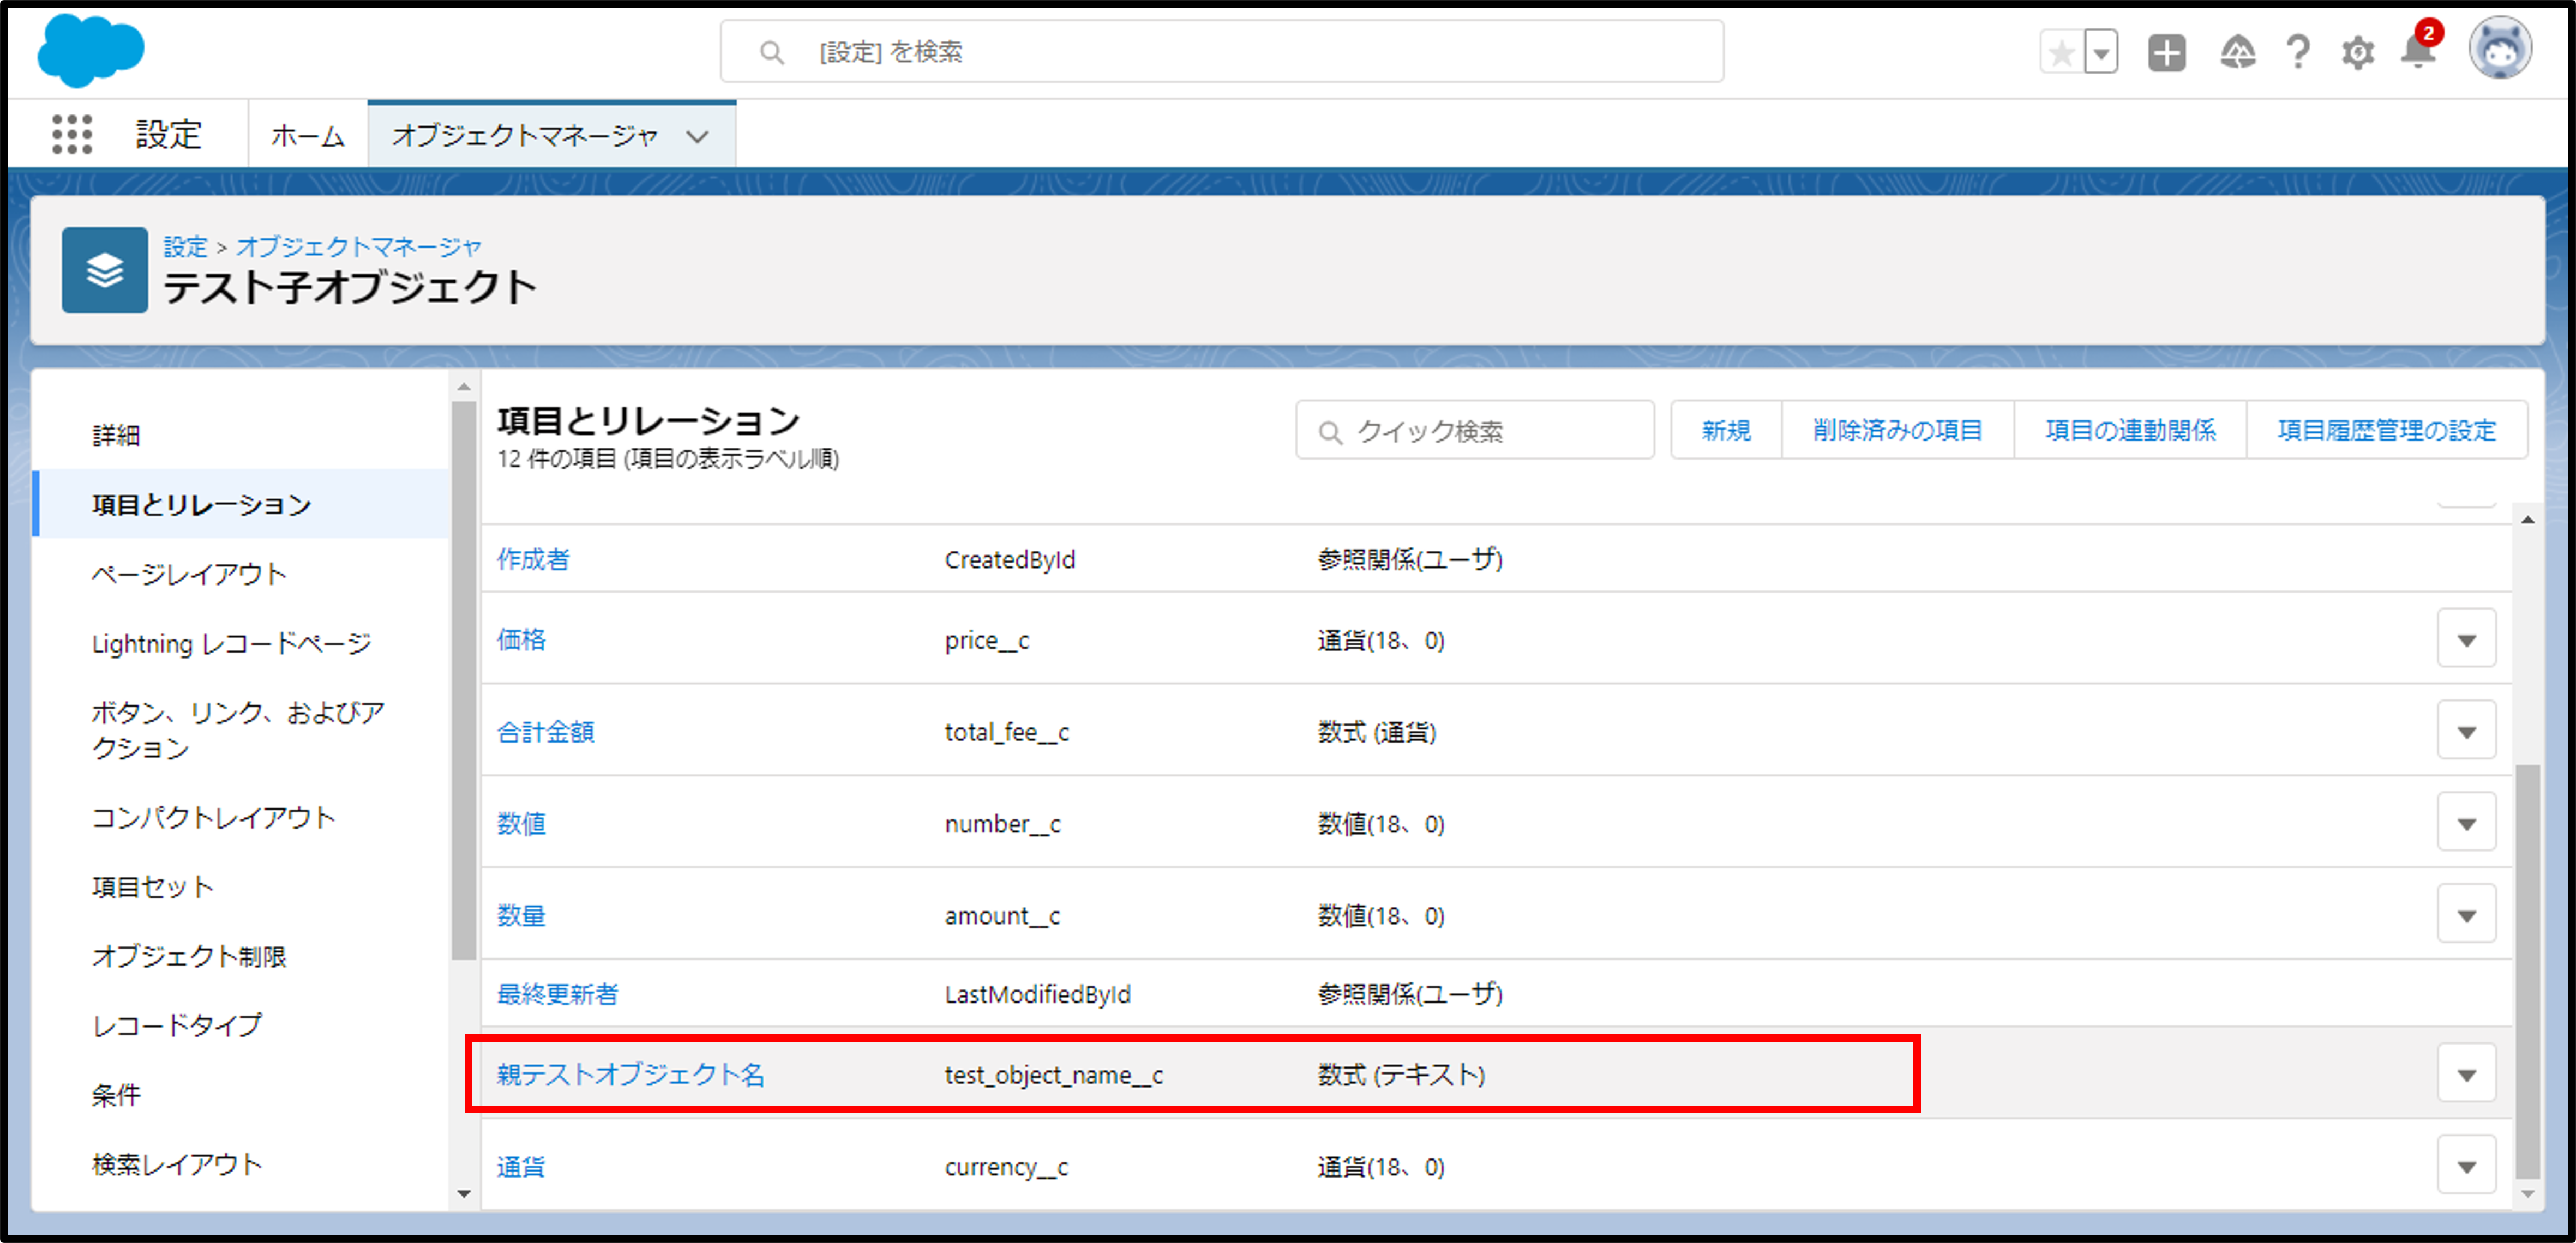The image size is (2576, 1243).
Task: Click the fields list vertical scrollbar
Action: point(2527,969)
